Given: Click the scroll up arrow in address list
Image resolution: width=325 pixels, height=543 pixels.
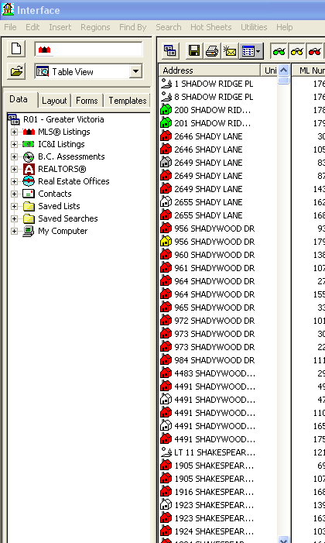Looking at the screenshot, I should (x=283, y=70).
